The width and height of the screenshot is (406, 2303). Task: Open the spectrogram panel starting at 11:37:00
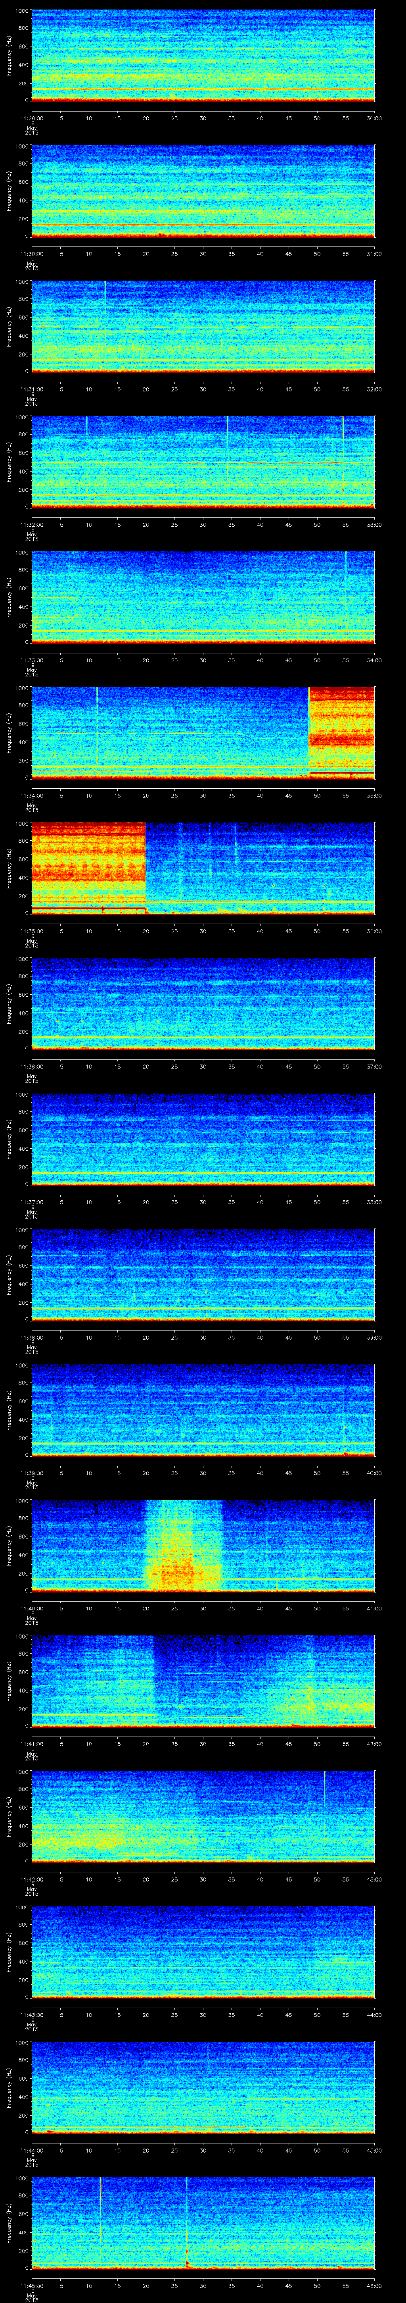[203, 1140]
